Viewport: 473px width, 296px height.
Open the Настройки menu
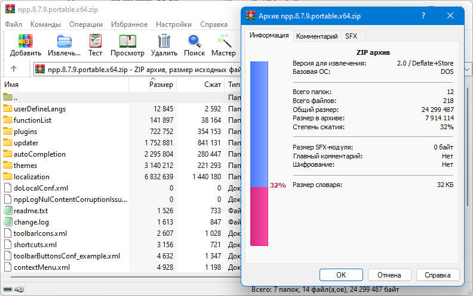tap(174, 24)
